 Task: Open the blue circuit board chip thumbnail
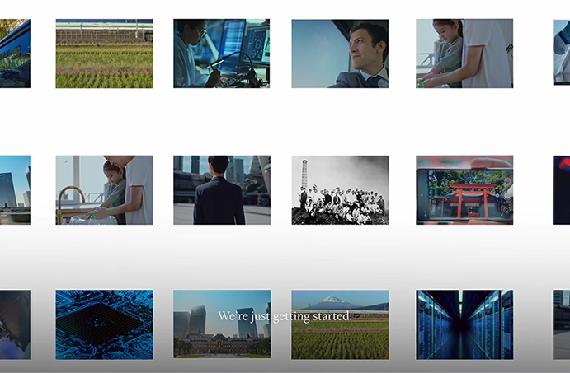(x=104, y=324)
